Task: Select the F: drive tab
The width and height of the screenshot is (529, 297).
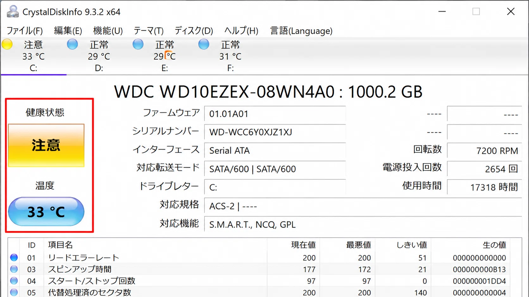Action: coord(230,56)
